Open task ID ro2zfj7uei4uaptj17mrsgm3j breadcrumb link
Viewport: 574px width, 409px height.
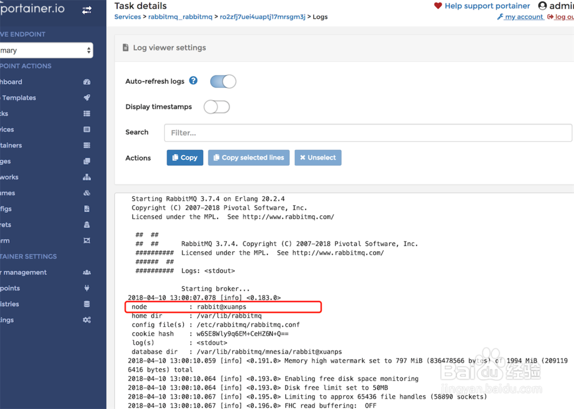[x=262, y=17]
